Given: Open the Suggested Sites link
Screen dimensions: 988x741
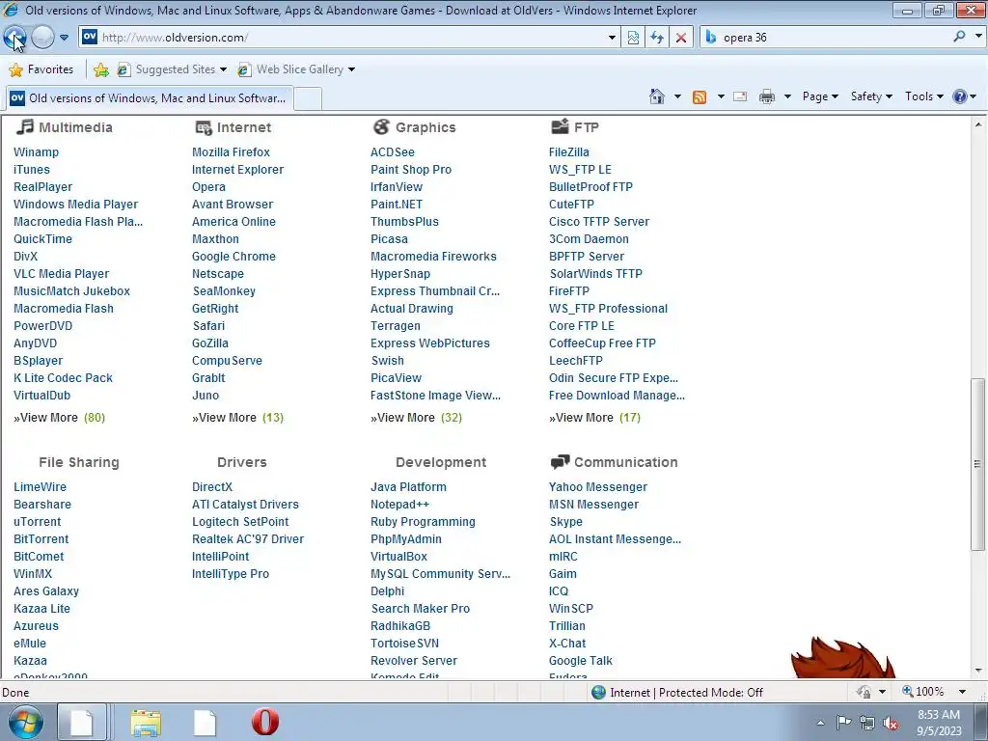Looking at the screenshot, I should point(172,69).
